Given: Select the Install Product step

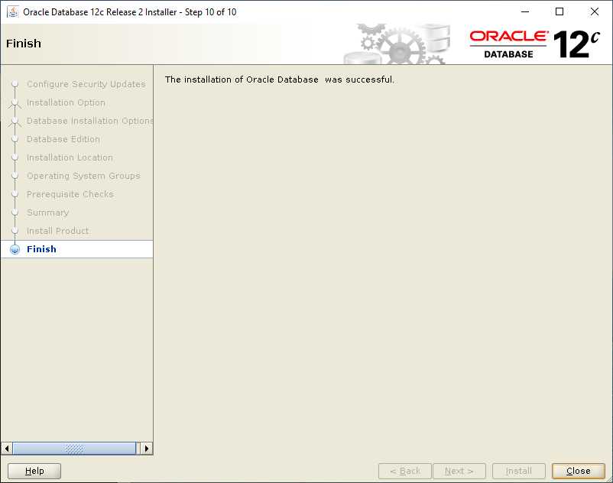Looking at the screenshot, I should (x=57, y=231).
